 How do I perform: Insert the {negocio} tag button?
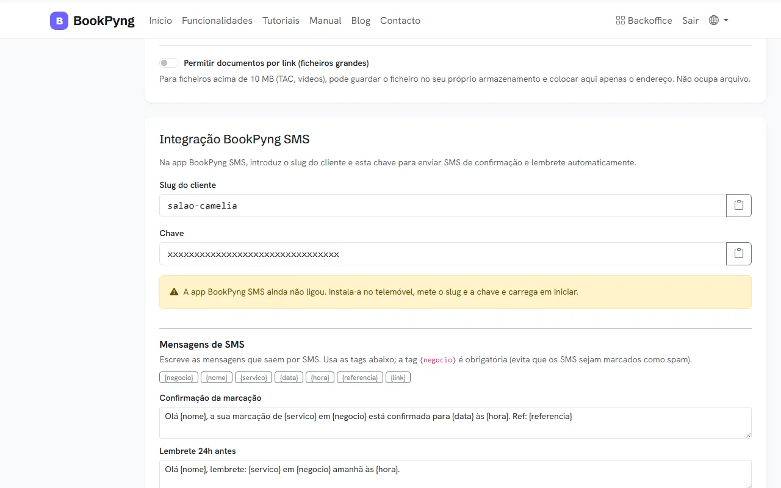(x=179, y=378)
